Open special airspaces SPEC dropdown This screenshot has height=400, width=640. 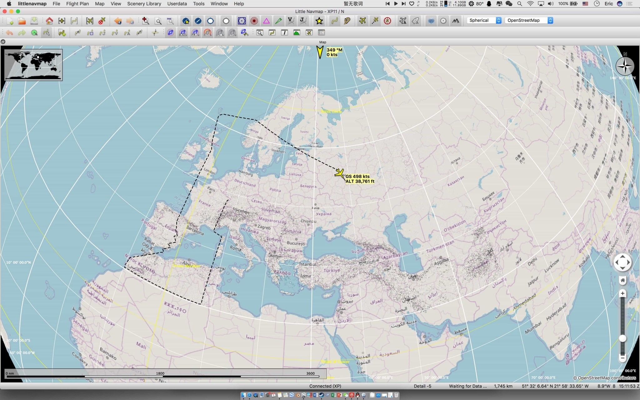[x=220, y=33]
